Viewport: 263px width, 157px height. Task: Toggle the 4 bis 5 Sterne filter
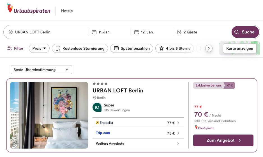(x=175, y=48)
